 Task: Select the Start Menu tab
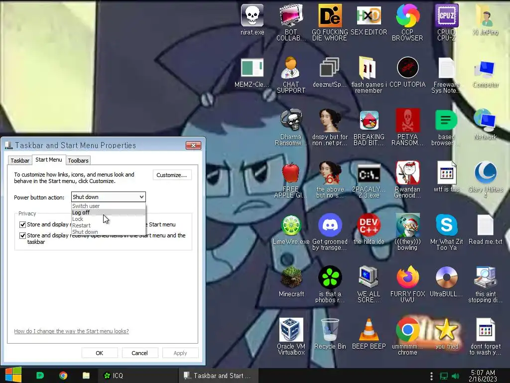49,160
